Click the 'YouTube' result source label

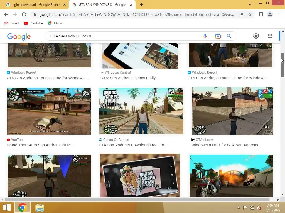click(x=18, y=140)
